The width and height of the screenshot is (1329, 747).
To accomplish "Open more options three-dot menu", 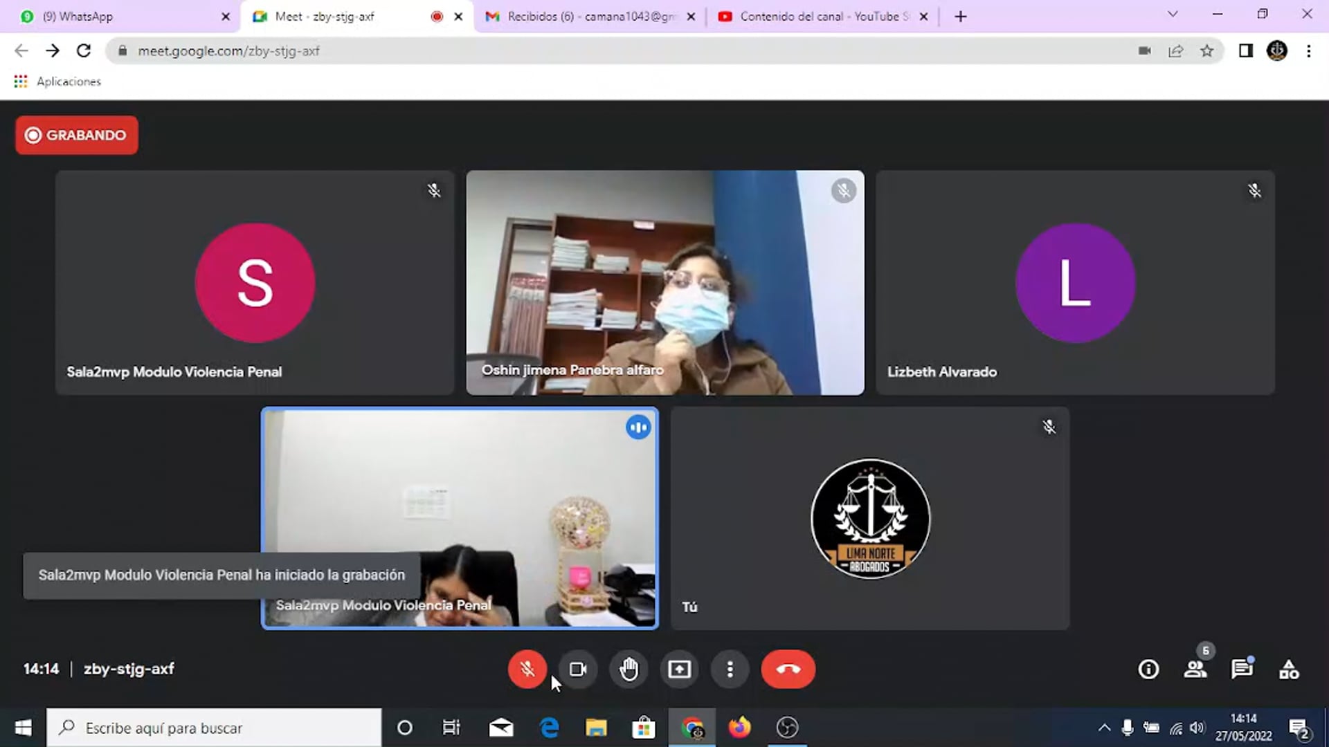I will tap(730, 669).
